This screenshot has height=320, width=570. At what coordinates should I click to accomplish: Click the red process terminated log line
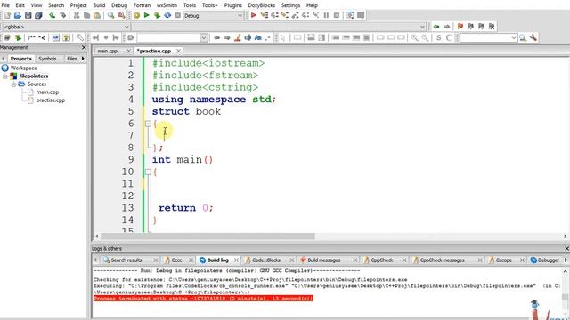203,299
